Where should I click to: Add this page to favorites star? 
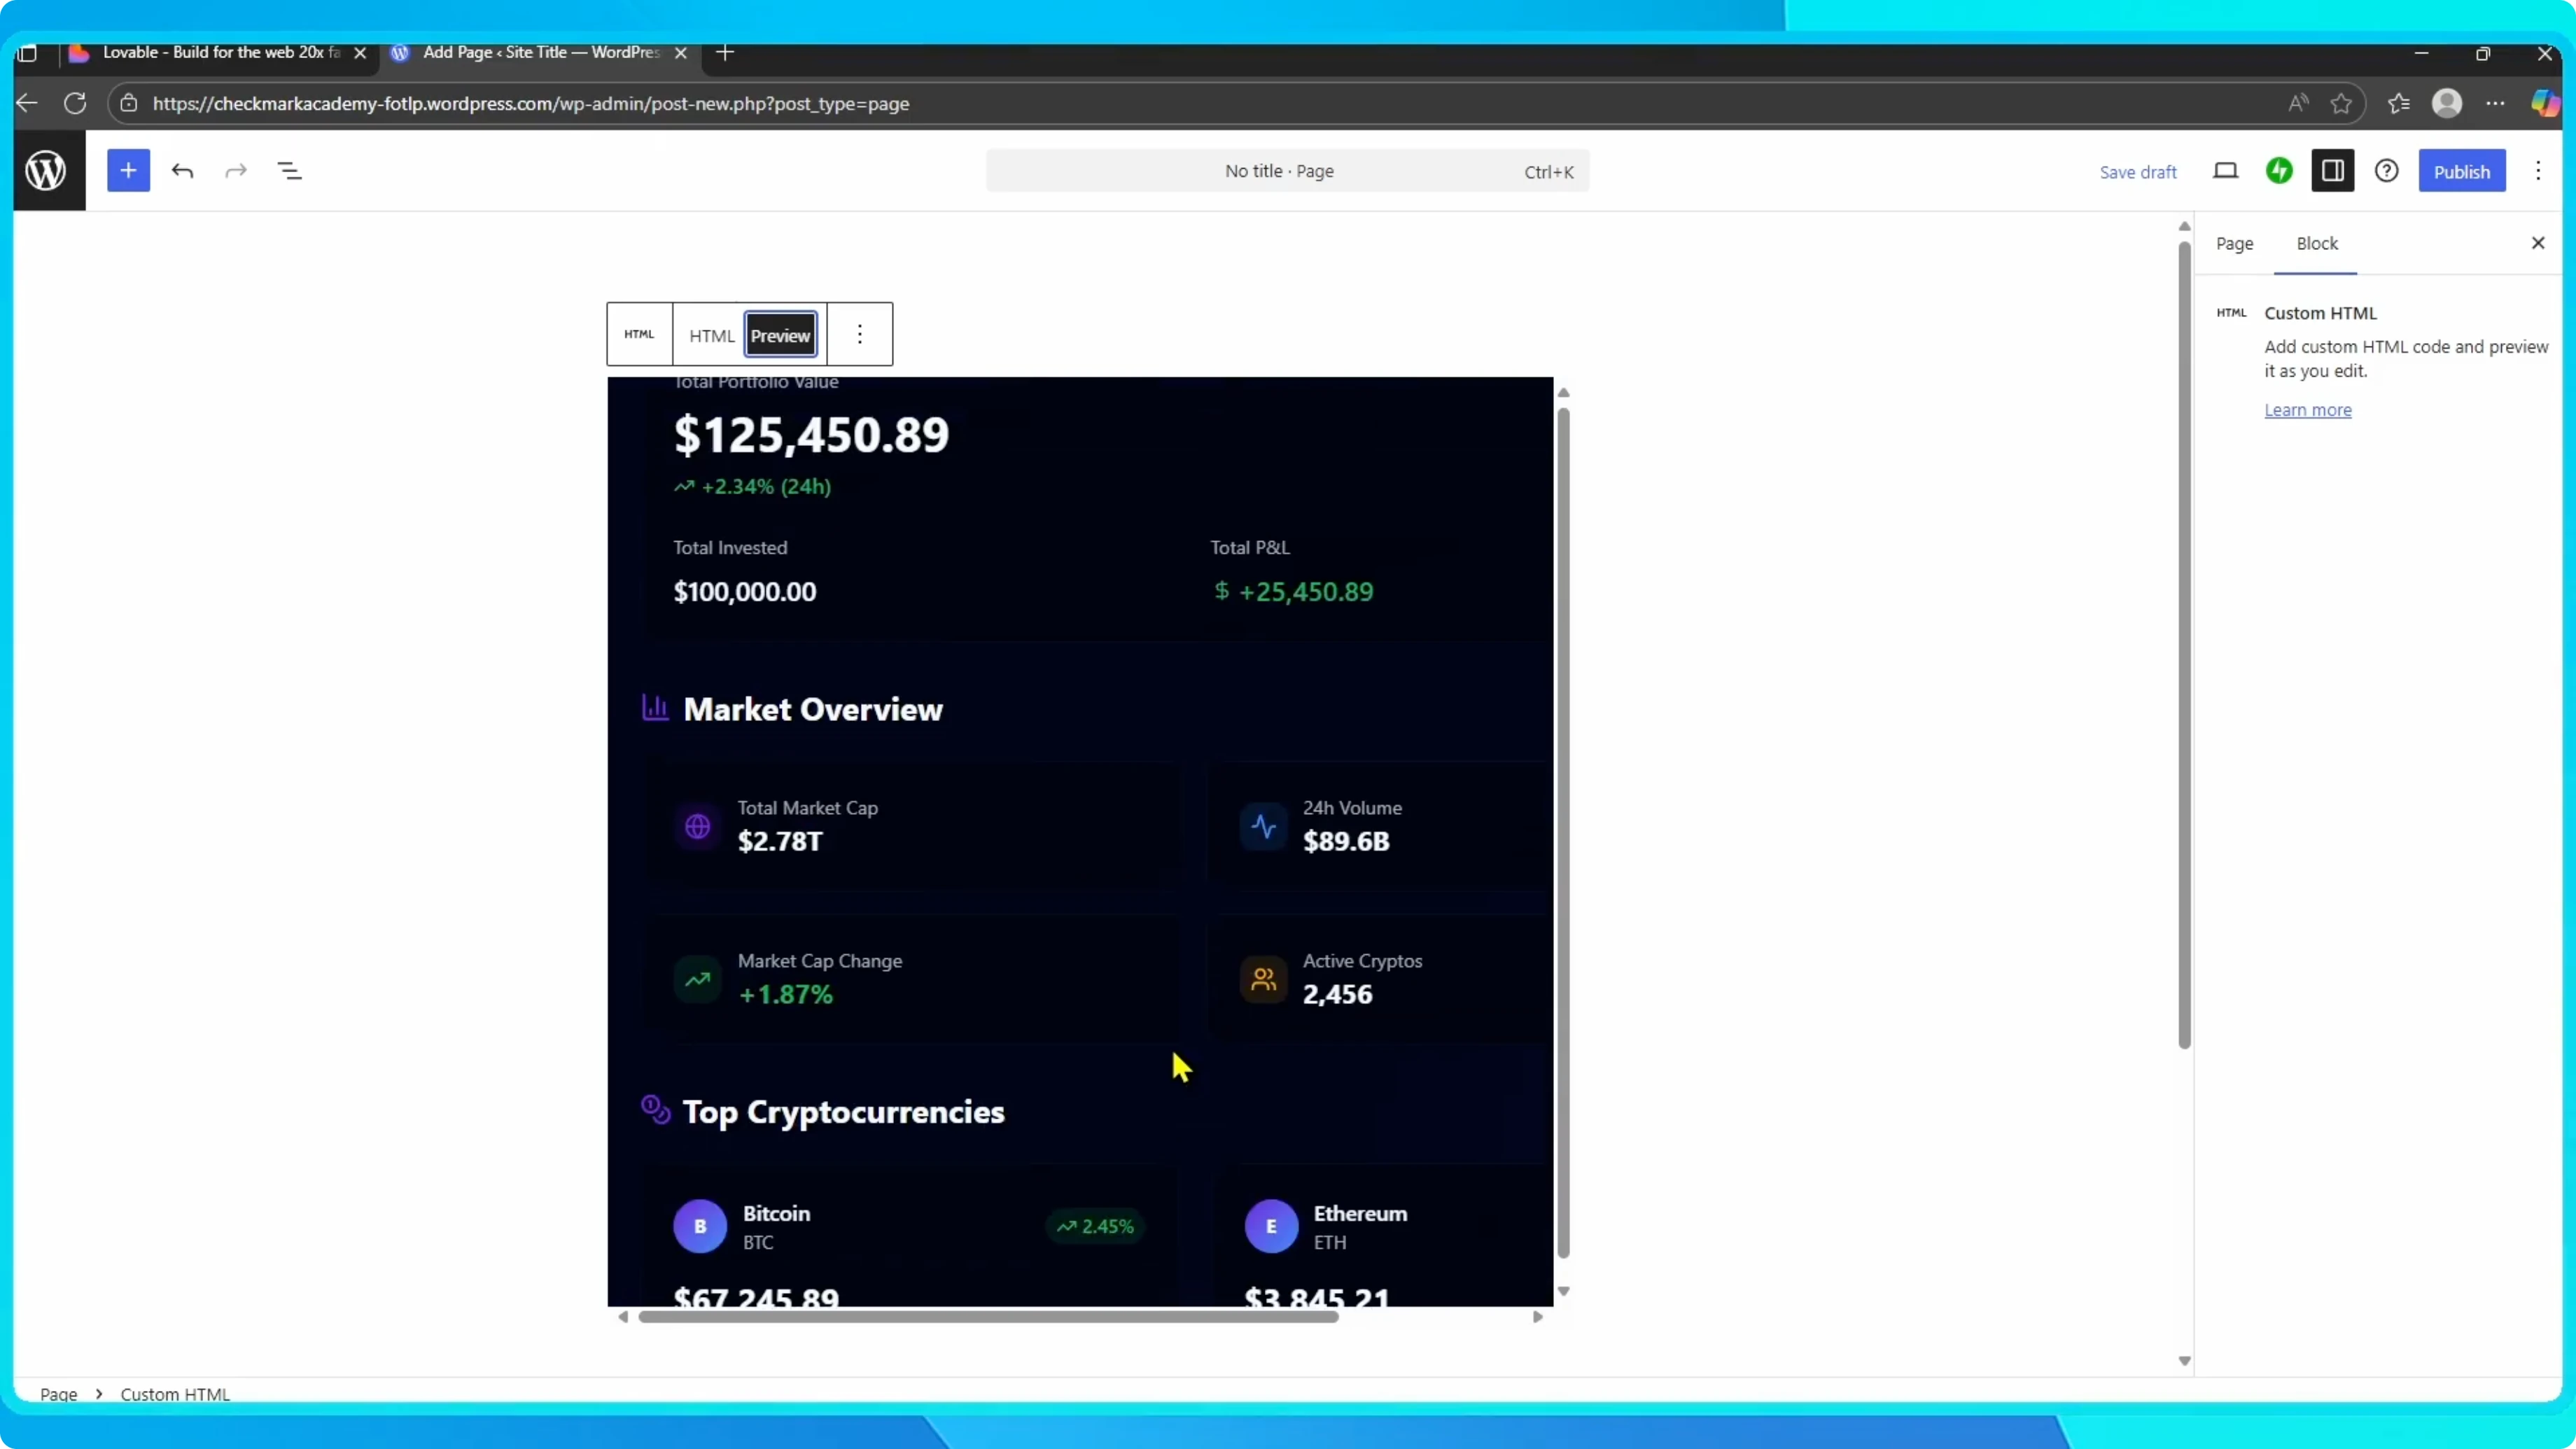2341,103
